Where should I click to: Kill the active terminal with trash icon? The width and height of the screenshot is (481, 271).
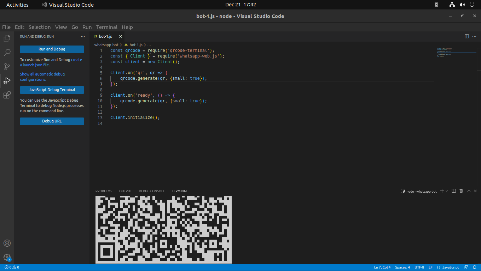[x=461, y=191]
